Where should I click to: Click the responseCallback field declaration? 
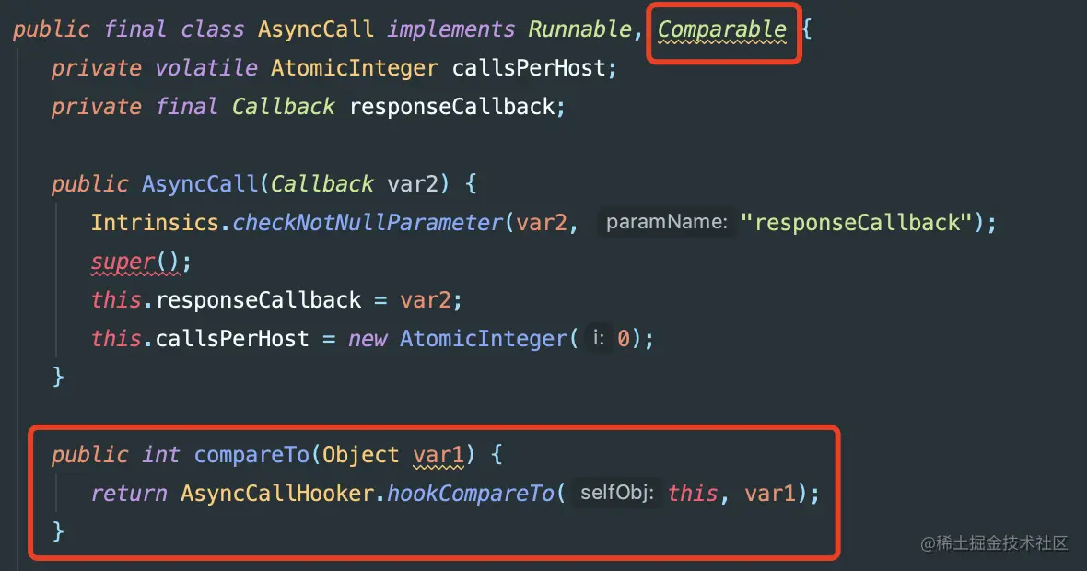tap(452, 107)
